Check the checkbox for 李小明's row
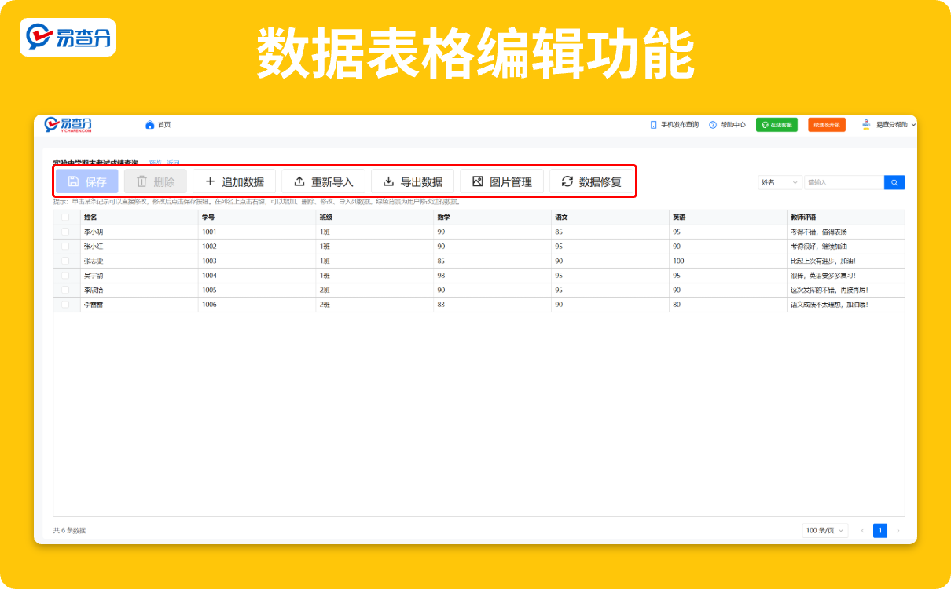 tap(66, 231)
